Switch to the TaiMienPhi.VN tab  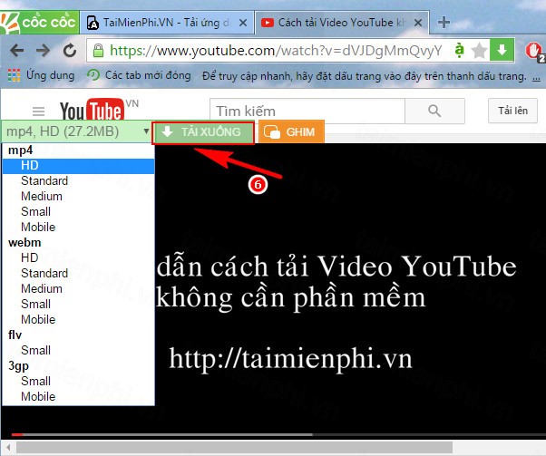point(167,23)
